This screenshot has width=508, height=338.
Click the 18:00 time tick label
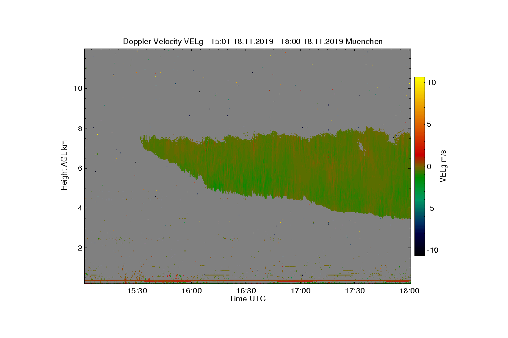pyautogui.click(x=410, y=291)
